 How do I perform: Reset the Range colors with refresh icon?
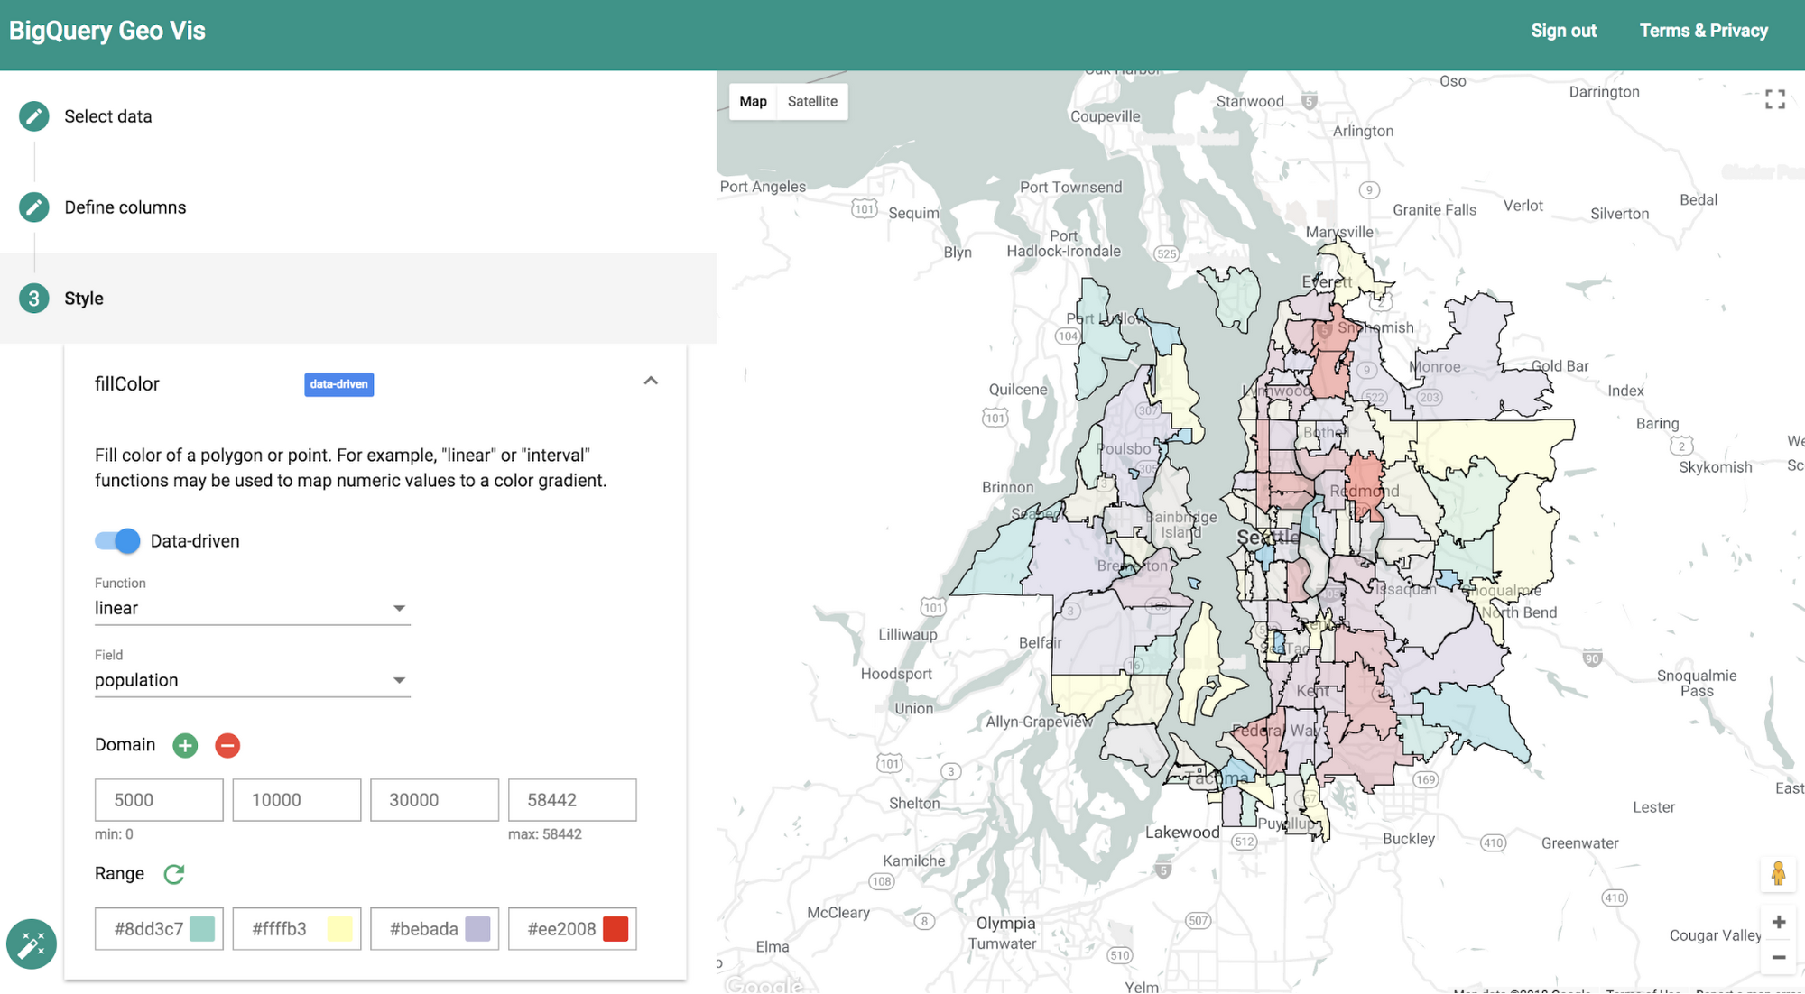(x=174, y=874)
